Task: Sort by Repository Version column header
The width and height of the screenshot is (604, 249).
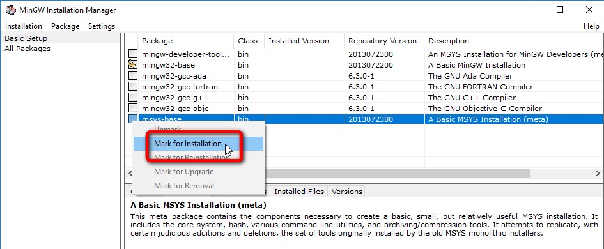Action: (x=384, y=41)
